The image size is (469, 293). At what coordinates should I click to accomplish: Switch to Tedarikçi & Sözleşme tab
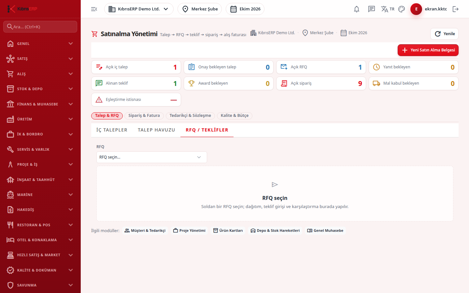(190, 116)
